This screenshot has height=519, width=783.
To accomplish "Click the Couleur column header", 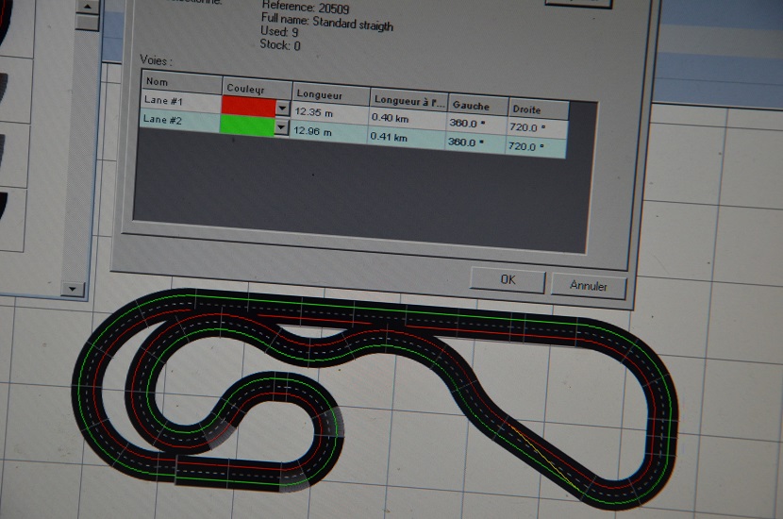I will [x=257, y=89].
